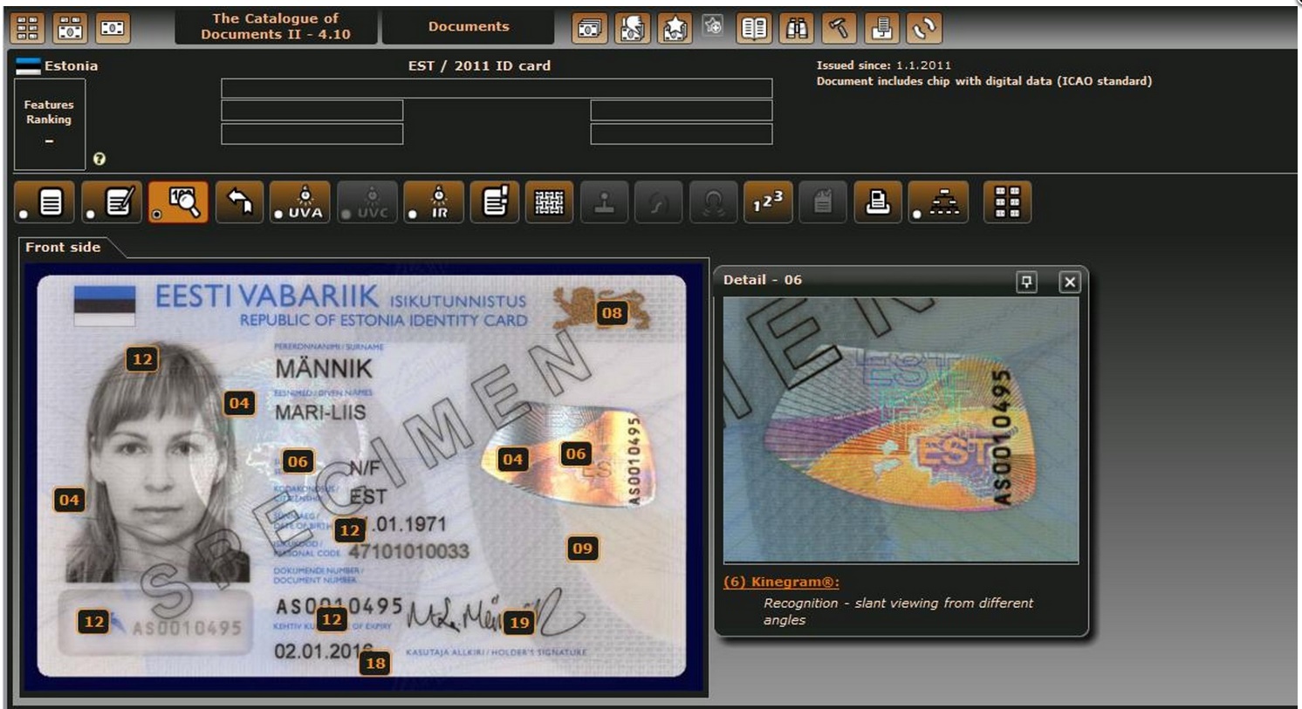Open the head profile search icon
The image size is (1302, 709).
632,28
